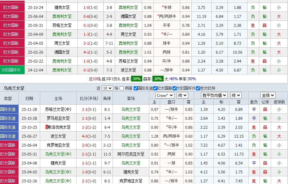
Task: Click the 阿尔巴尼亚女足 team link
Action: 130,154
